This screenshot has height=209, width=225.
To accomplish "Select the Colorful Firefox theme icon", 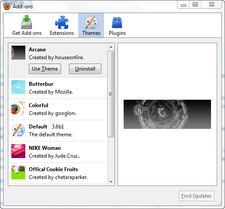I will click(18, 108).
